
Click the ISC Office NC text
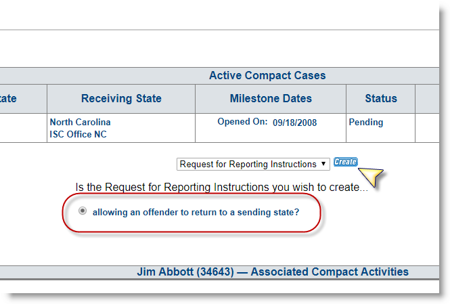tap(79, 134)
